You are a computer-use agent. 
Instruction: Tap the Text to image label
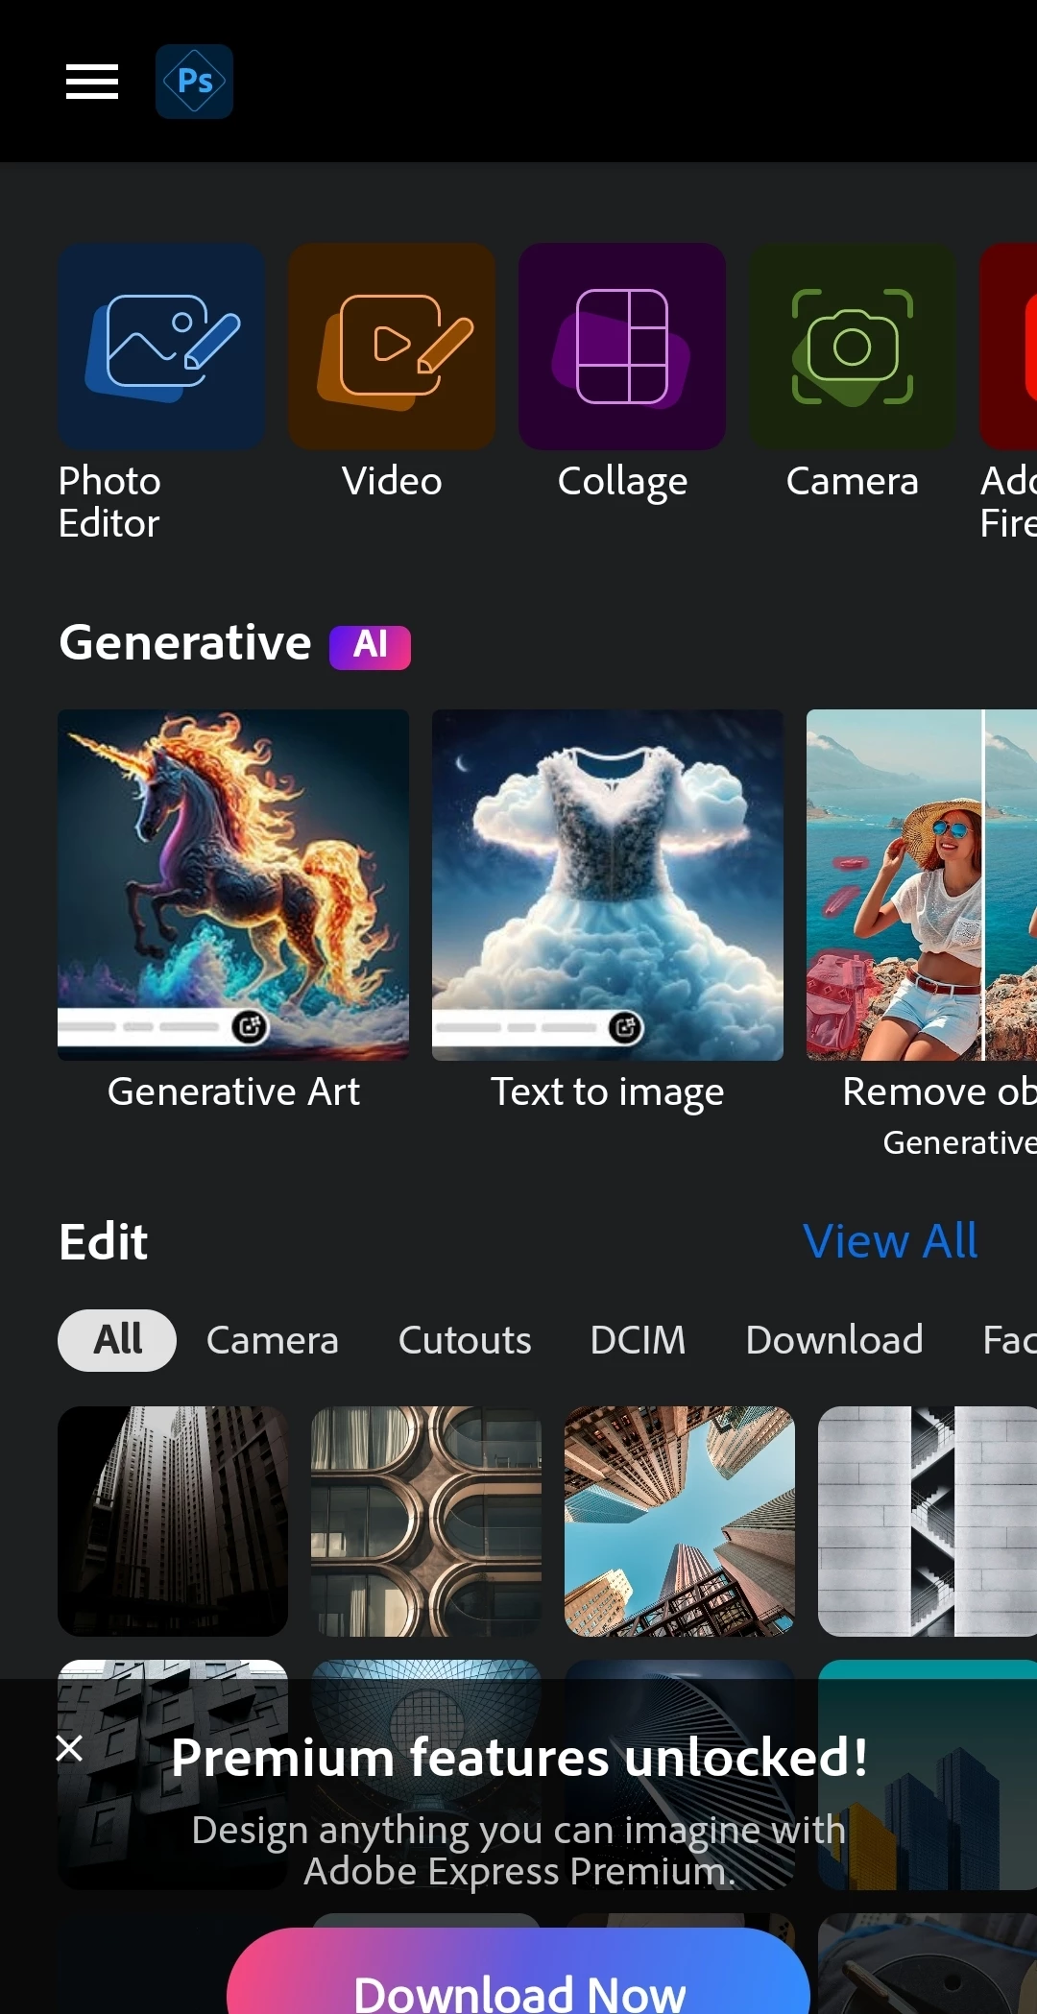(608, 1092)
